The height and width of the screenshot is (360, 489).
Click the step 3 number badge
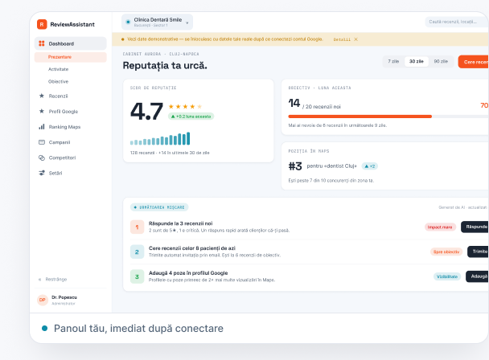tap(137, 276)
